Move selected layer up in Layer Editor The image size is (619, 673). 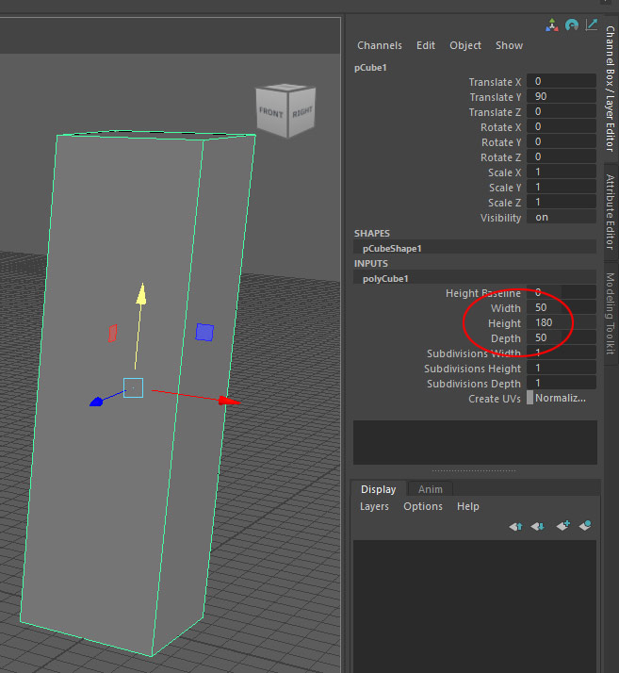click(515, 526)
